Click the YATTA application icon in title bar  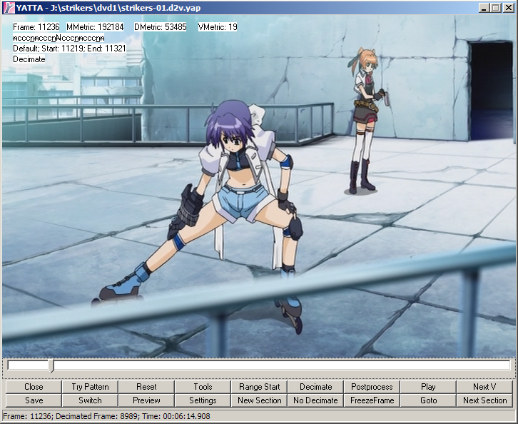[9, 8]
